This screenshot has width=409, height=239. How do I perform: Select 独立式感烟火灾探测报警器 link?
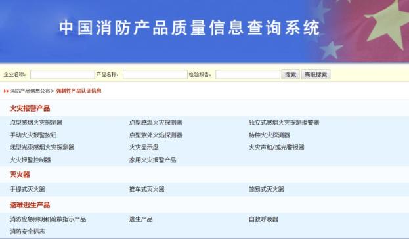coord(284,122)
